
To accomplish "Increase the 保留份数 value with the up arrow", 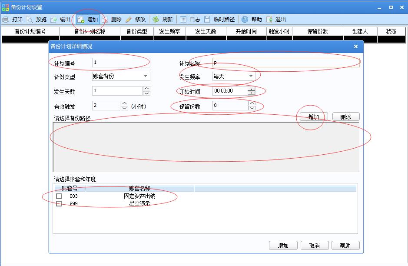I will point(252,103).
